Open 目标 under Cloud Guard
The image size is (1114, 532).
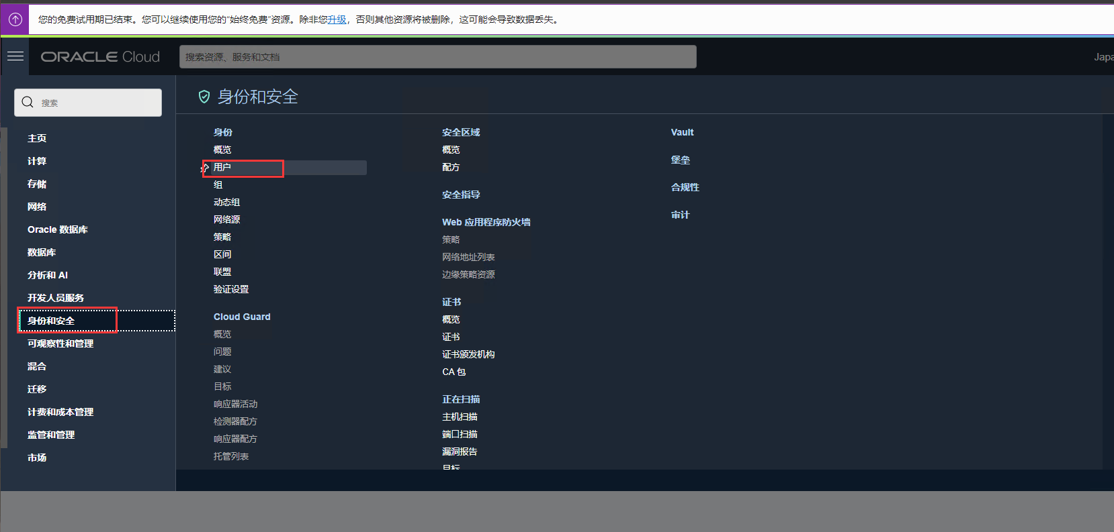tap(222, 386)
